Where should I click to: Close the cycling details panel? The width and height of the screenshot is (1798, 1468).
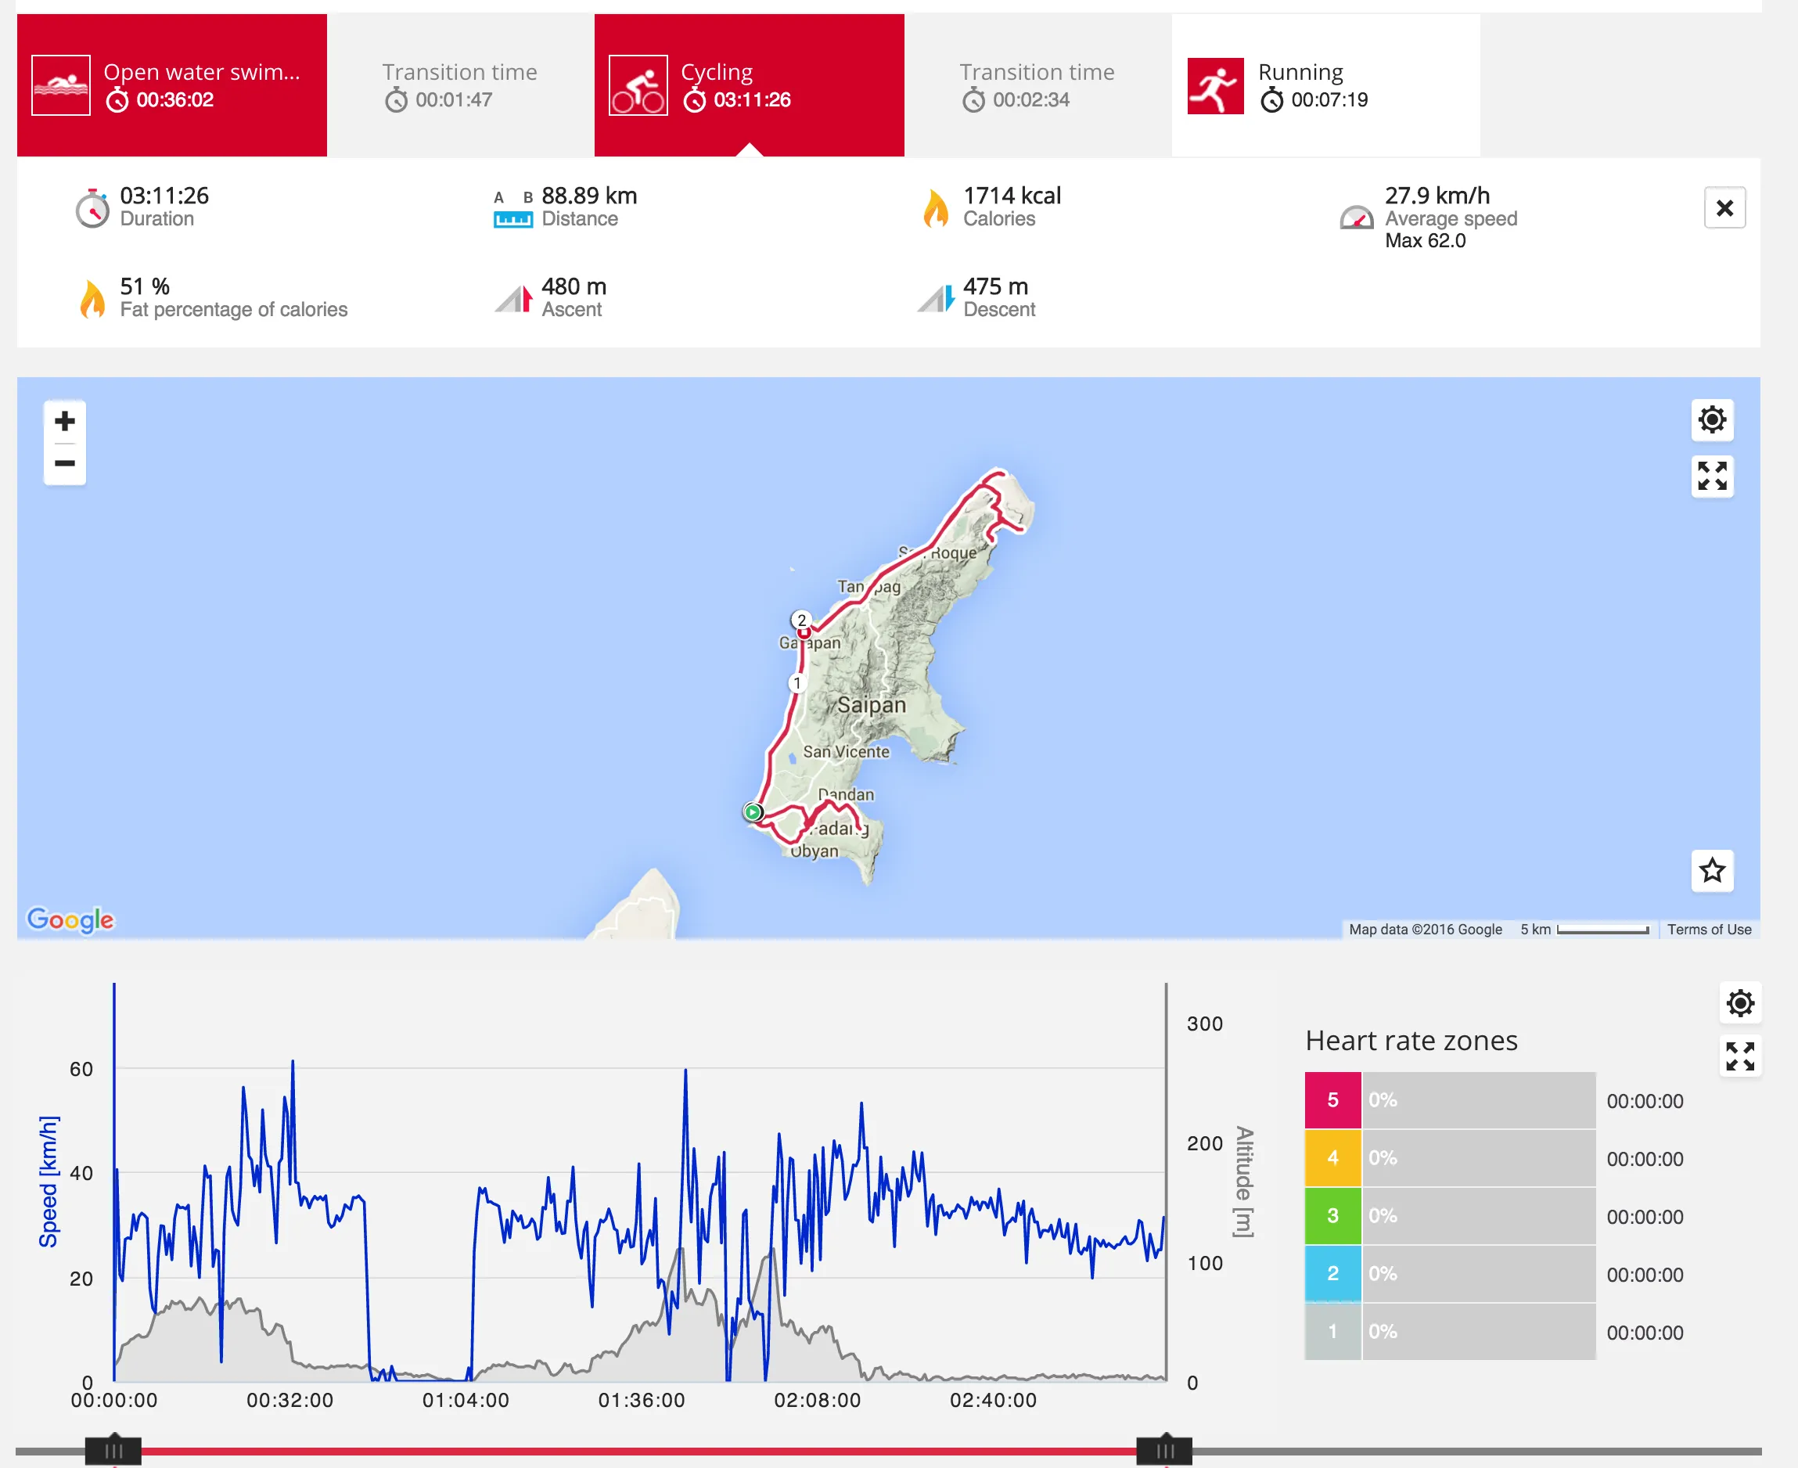click(1724, 208)
